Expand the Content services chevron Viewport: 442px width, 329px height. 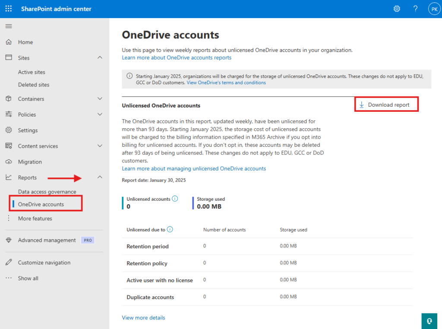(100, 146)
